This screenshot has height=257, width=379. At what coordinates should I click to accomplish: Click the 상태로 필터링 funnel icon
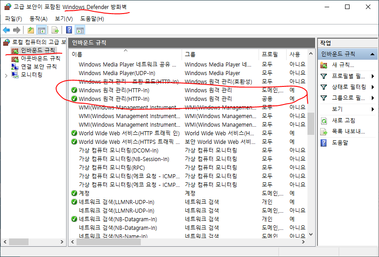[x=324, y=87]
